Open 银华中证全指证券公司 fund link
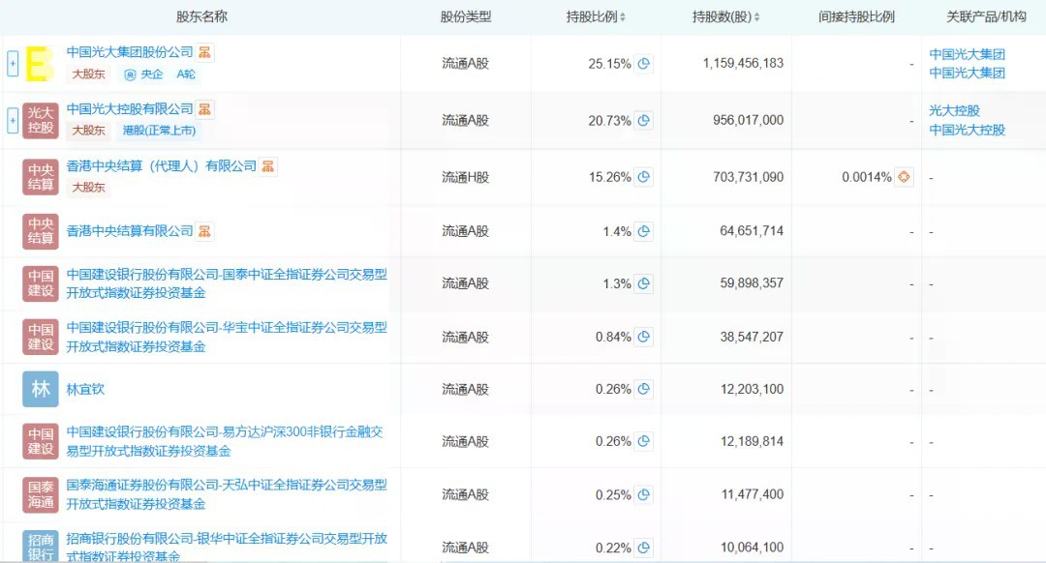 227,547
